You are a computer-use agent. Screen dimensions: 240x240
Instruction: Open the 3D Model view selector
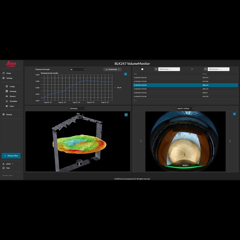coord(78,109)
